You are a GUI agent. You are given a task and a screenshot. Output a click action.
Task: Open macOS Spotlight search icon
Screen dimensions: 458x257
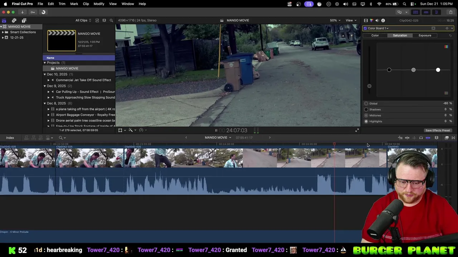[x=404, y=4]
